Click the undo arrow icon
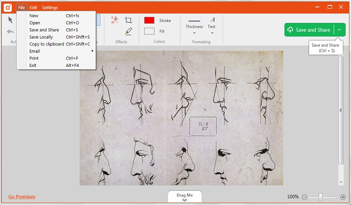This screenshot has height=205, width=351. click(x=10, y=32)
